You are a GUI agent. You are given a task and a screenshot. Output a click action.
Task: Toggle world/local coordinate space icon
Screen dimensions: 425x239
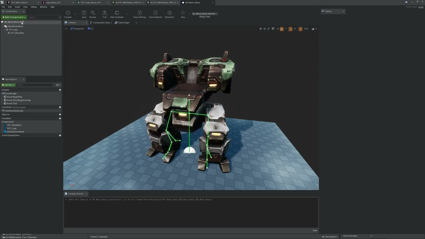[273, 29]
